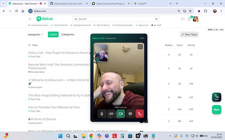Open Windows taskbar search
Viewport: 225px width, 140px height.
pyautogui.click(x=68, y=136)
